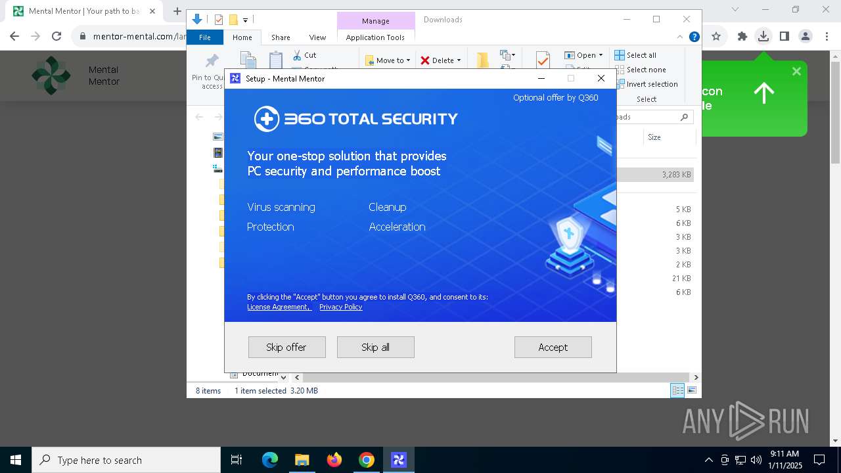Screen dimensions: 841x473
Task: Toggle Chrome side panel icon
Action: point(784,36)
